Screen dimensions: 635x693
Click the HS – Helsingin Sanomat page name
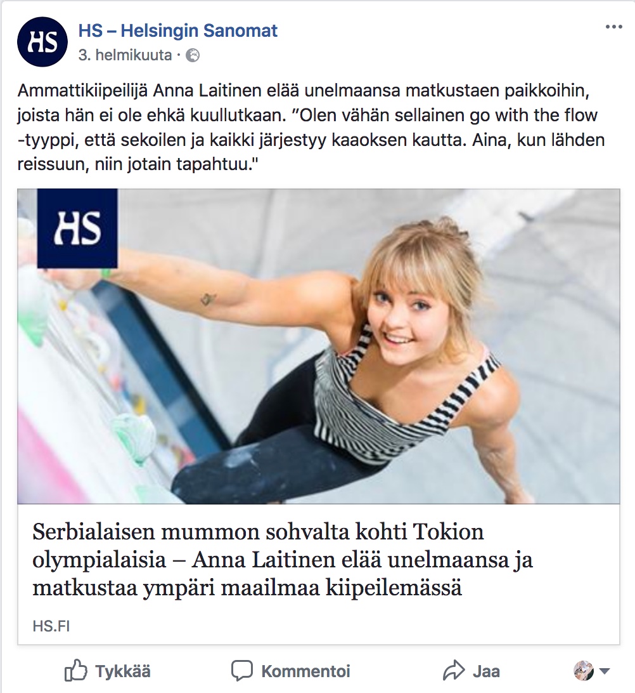178,31
